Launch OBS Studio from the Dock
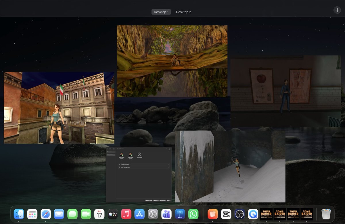 (x=239, y=214)
